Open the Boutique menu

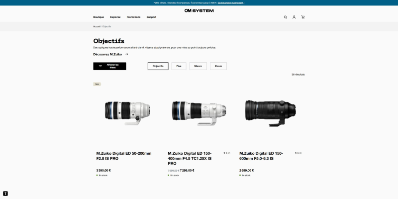99,17
